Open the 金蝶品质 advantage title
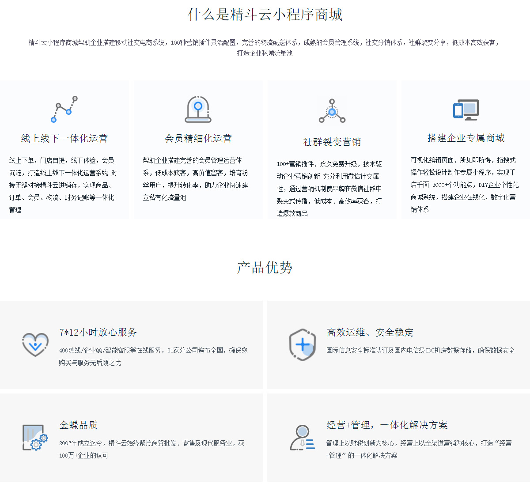Viewport: 530px width, 488px height. pyautogui.click(x=79, y=425)
